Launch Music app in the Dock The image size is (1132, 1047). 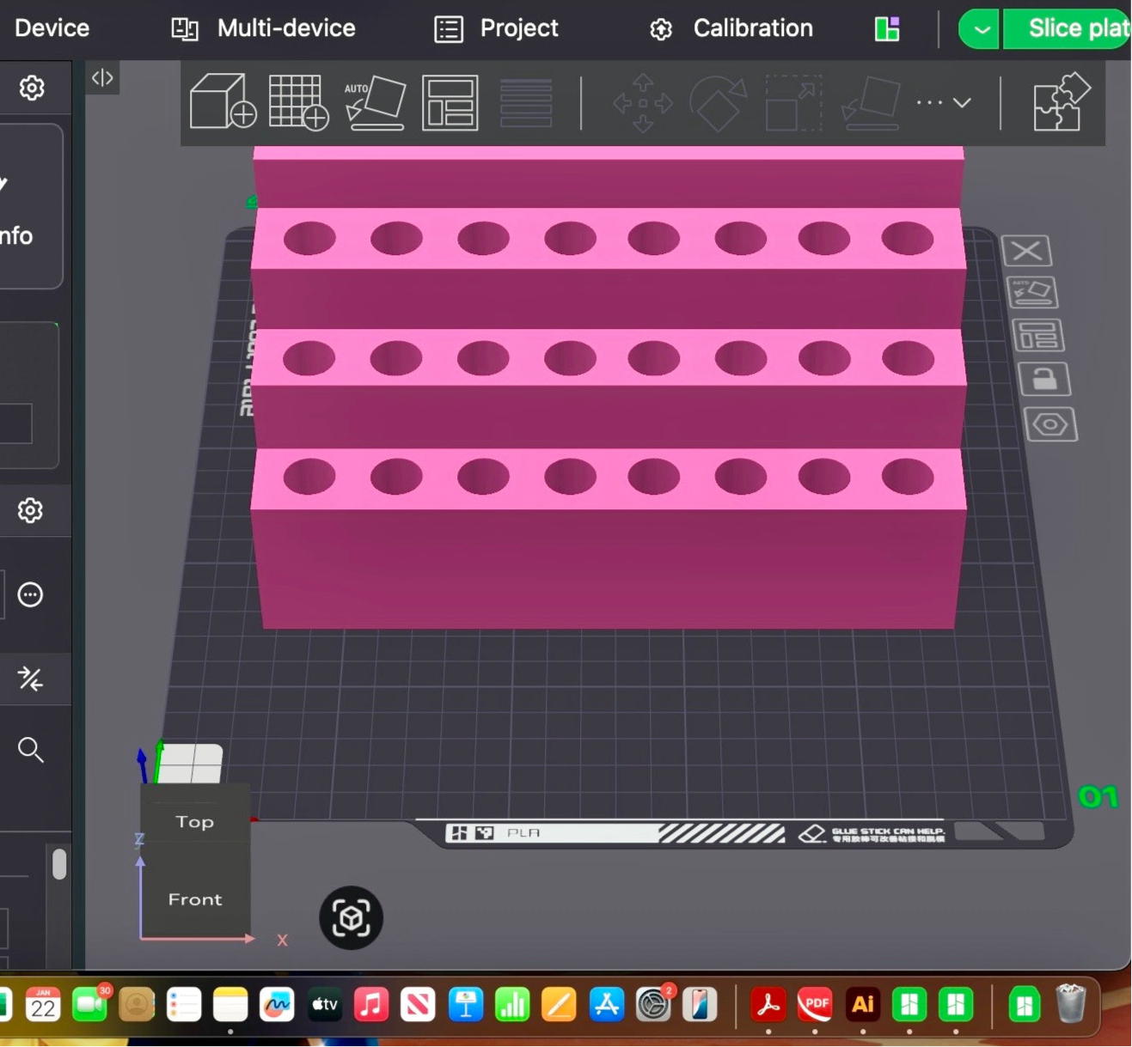tap(371, 1004)
